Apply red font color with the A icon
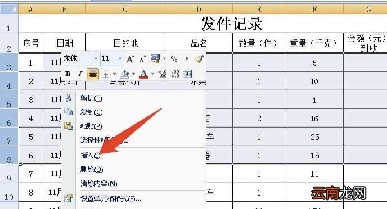This screenshot has width=387, height=209. (x=143, y=74)
